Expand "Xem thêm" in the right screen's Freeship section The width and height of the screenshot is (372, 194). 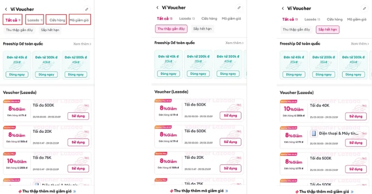click(359, 44)
